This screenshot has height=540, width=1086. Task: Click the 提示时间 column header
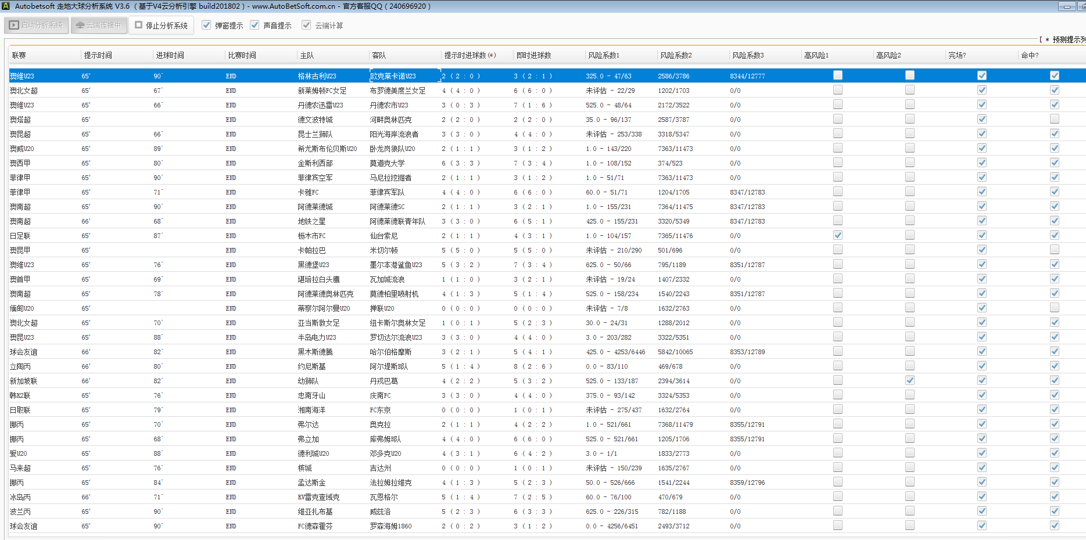(x=98, y=55)
